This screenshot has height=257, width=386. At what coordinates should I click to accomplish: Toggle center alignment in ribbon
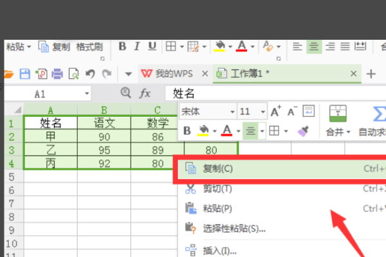pos(314,46)
